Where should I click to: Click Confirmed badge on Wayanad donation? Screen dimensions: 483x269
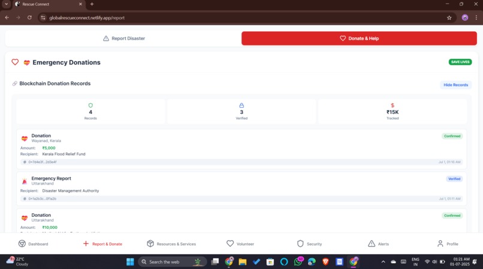tap(452, 136)
